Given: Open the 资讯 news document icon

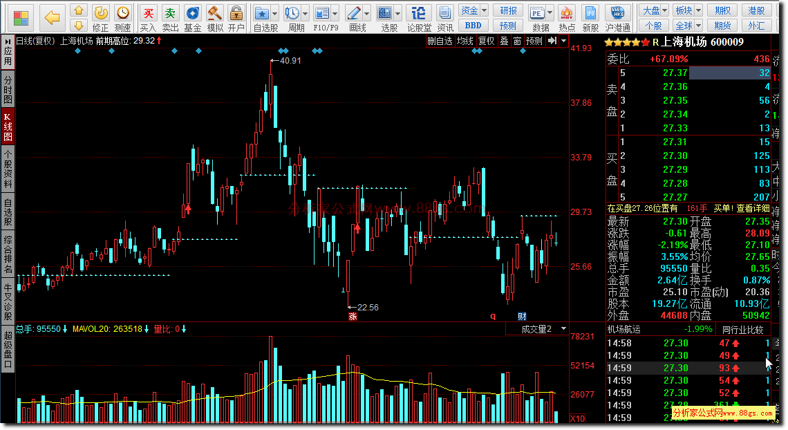Looking at the screenshot, I should point(444,13).
